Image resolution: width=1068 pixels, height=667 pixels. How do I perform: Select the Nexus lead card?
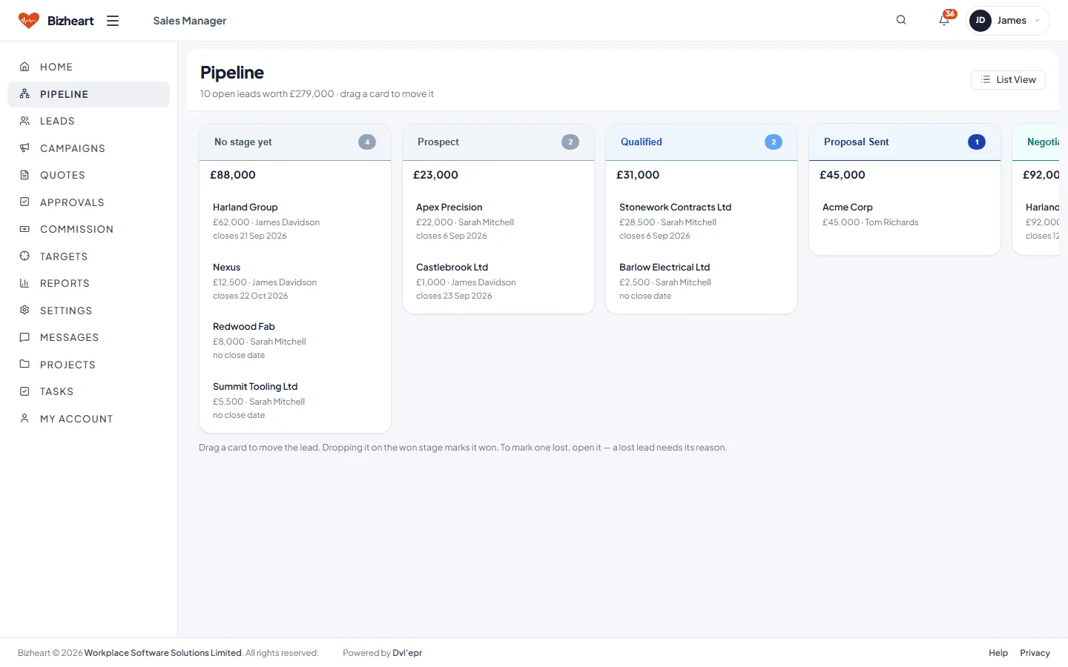click(x=294, y=281)
